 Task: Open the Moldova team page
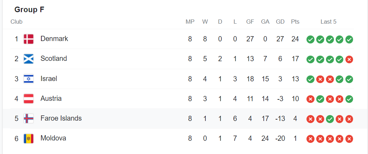click(53, 138)
